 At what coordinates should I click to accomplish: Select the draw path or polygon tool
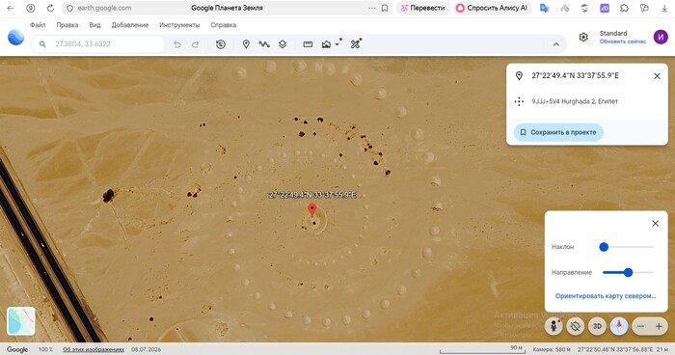[x=264, y=44]
